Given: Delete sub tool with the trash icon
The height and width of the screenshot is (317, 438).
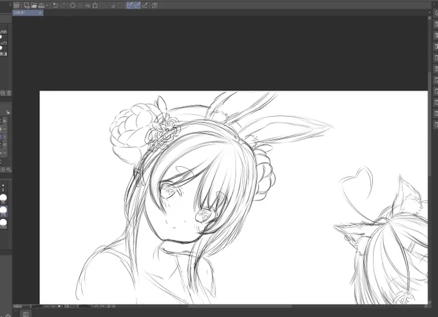Looking at the screenshot, I should click(9, 93).
